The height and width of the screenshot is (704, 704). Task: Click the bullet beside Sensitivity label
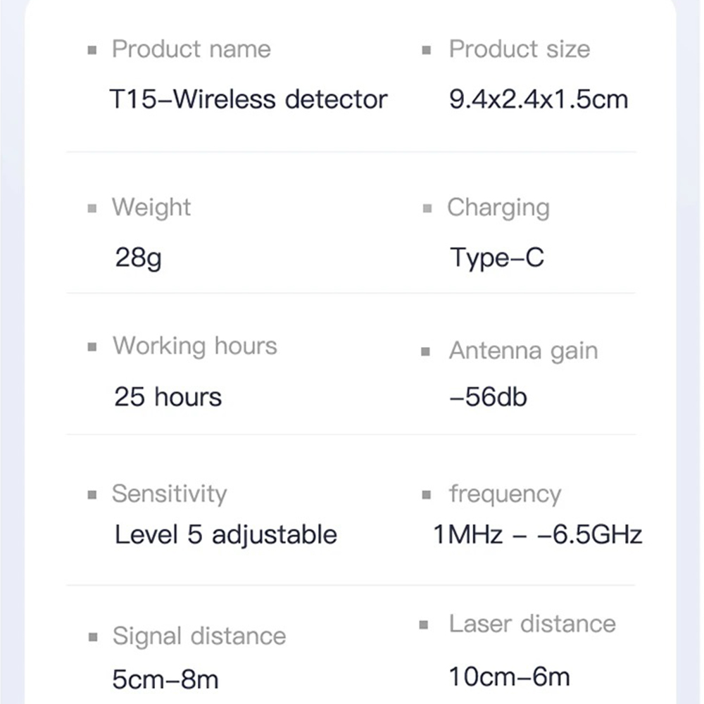[x=92, y=495]
